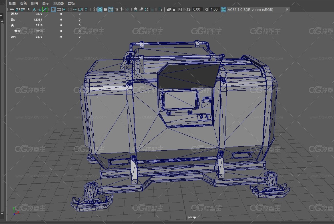Select the green Grease Pencil tool
The height and width of the screenshot is (224, 334).
(45, 9)
